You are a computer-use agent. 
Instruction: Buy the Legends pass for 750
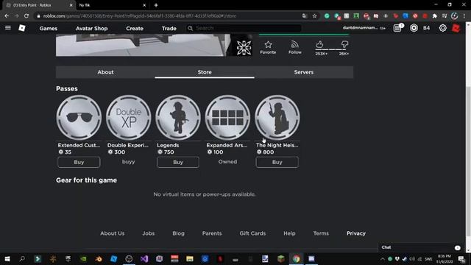[178, 162]
